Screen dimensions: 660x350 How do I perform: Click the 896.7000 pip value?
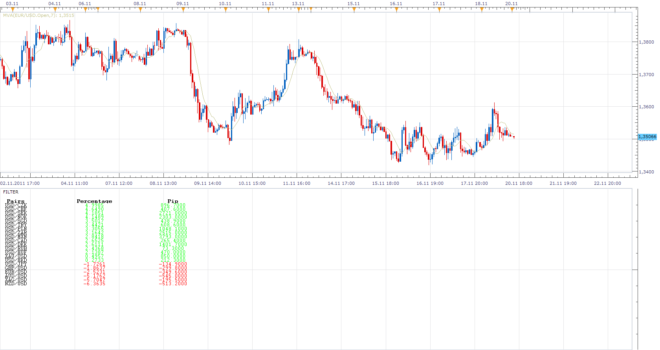(173, 205)
